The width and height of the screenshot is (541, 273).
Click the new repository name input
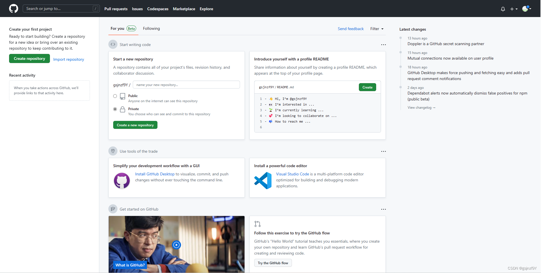tap(186, 85)
